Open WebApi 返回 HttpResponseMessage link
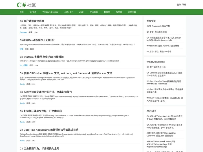 click(x=161, y=144)
